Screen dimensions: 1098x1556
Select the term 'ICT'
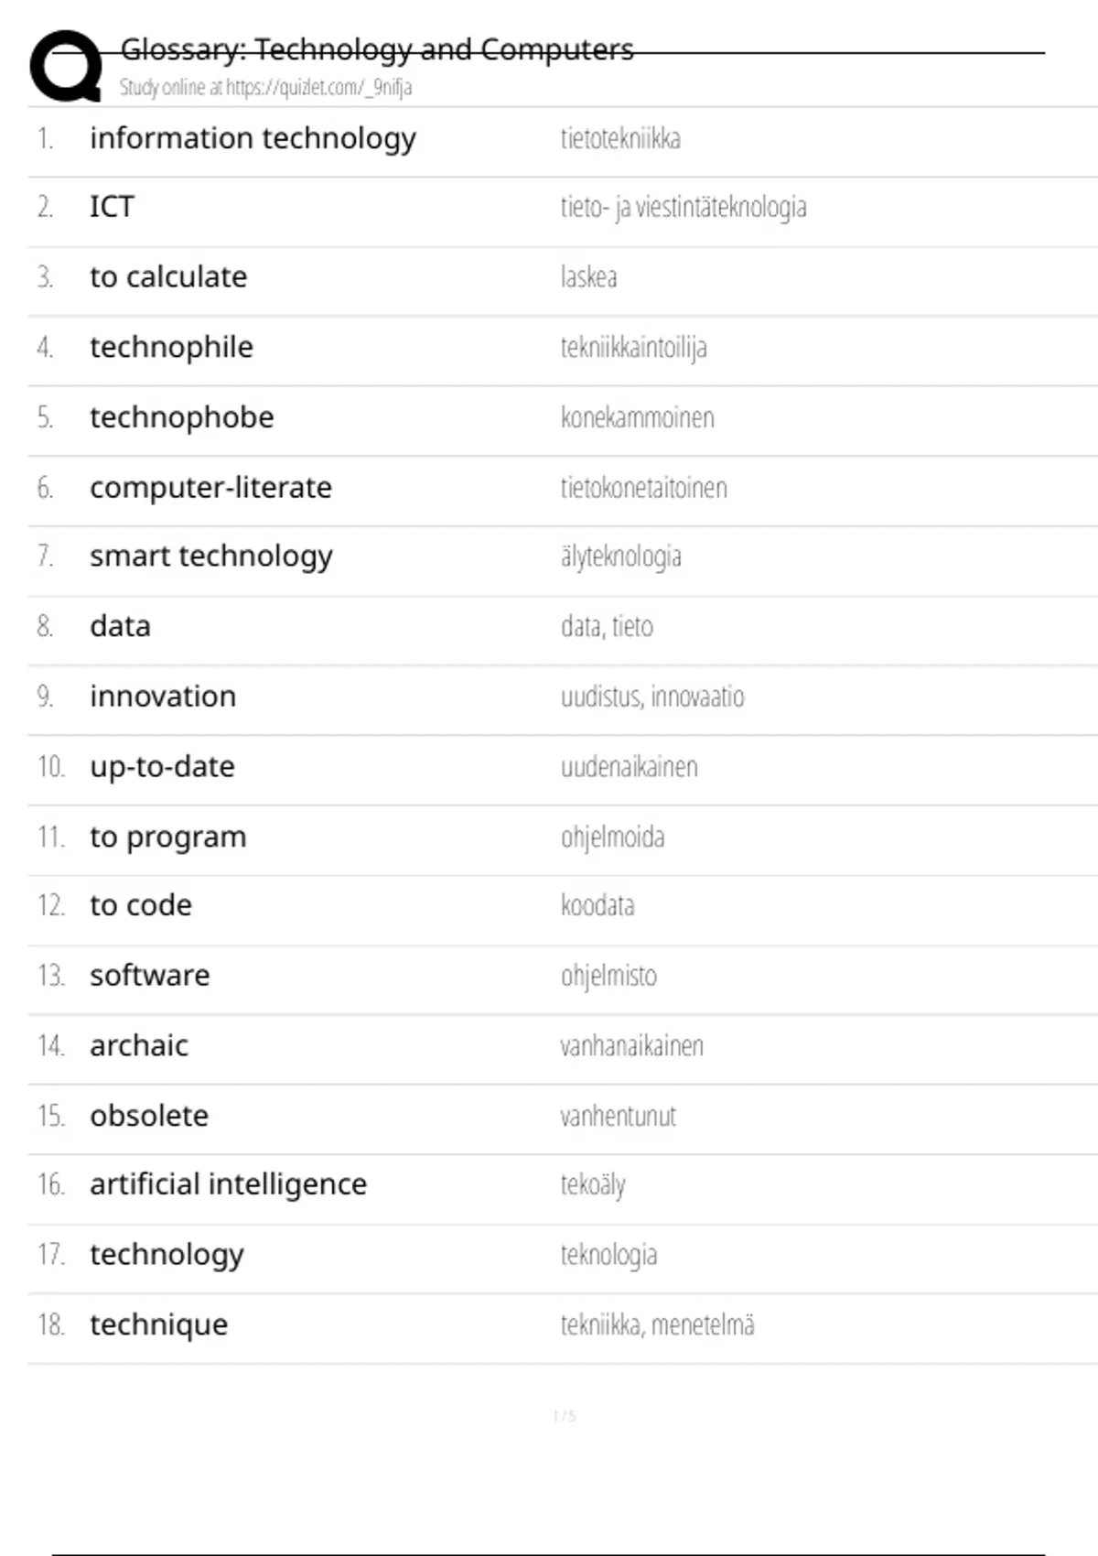[112, 207]
